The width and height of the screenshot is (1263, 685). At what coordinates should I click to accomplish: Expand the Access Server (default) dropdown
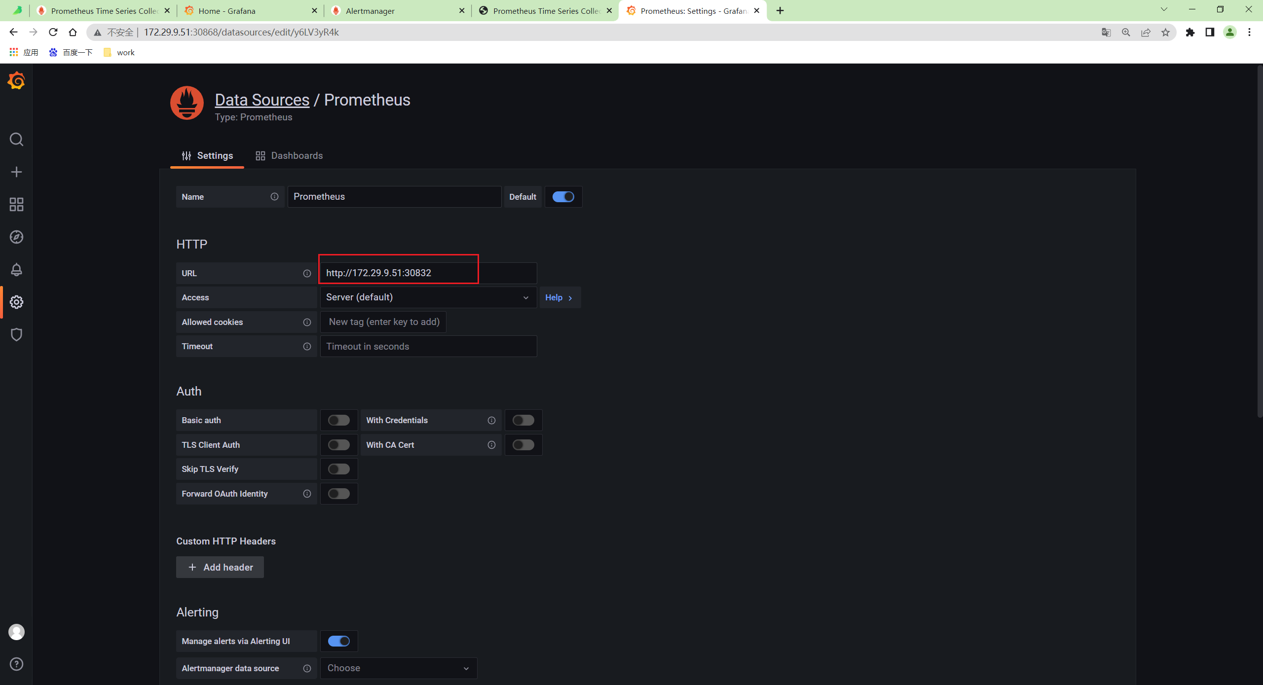[428, 297]
